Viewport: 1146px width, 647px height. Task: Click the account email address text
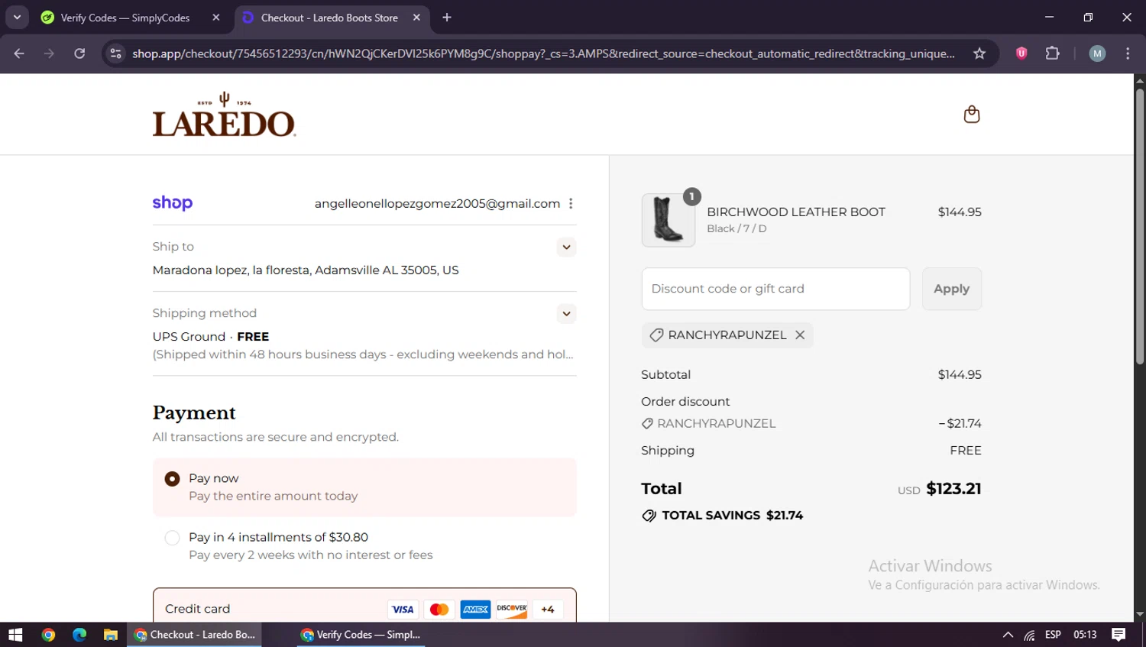pos(437,204)
